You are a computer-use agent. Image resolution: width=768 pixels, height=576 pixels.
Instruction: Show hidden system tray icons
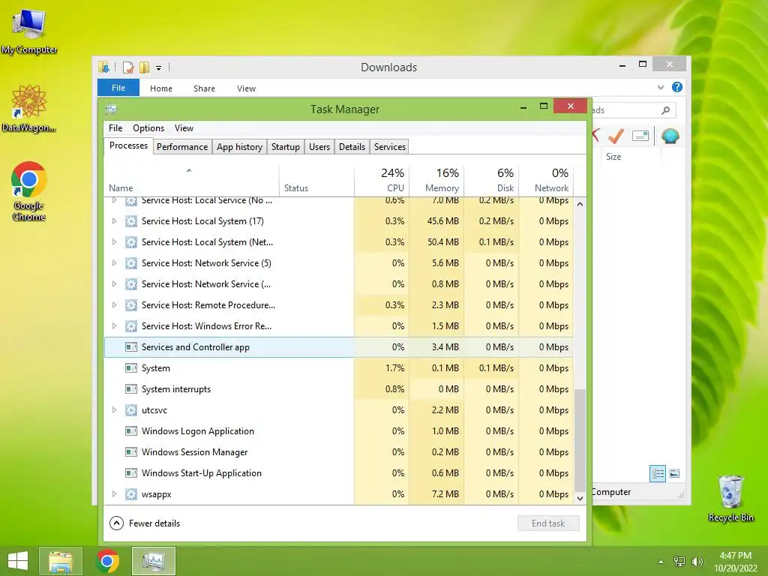661,562
